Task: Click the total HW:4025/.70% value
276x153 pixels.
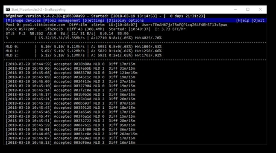Action: [148, 38]
